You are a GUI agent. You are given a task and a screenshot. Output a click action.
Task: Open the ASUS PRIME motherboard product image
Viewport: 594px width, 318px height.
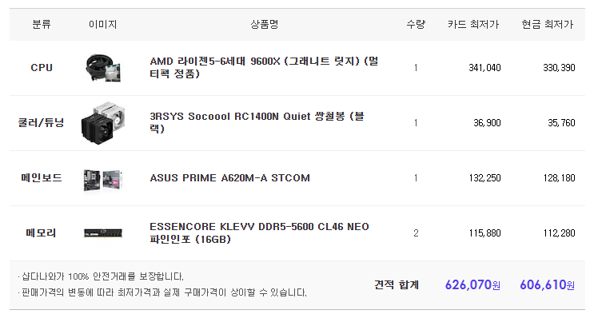click(x=103, y=180)
